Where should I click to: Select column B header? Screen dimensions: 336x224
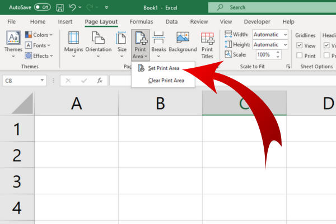click(160, 103)
